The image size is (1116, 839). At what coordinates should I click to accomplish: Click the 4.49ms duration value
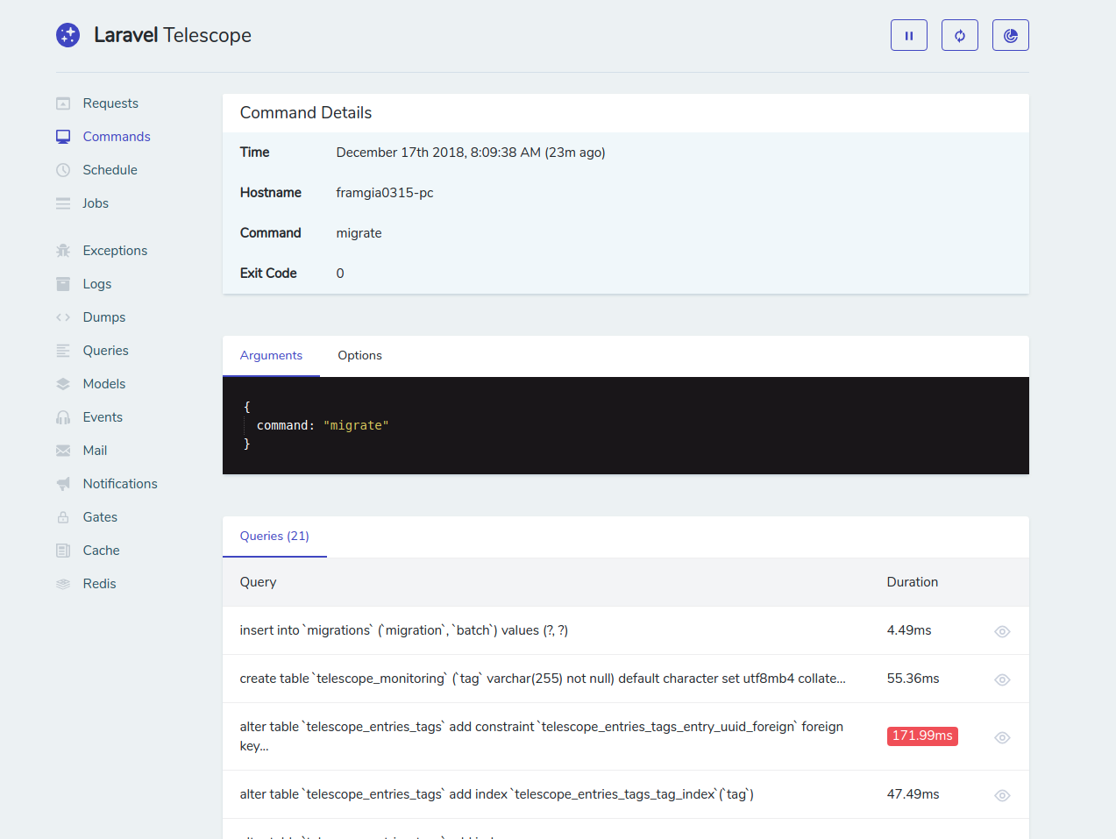point(909,630)
